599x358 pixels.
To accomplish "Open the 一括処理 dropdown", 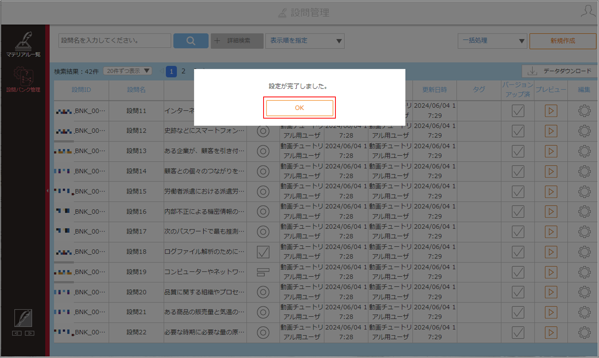I will [493, 41].
